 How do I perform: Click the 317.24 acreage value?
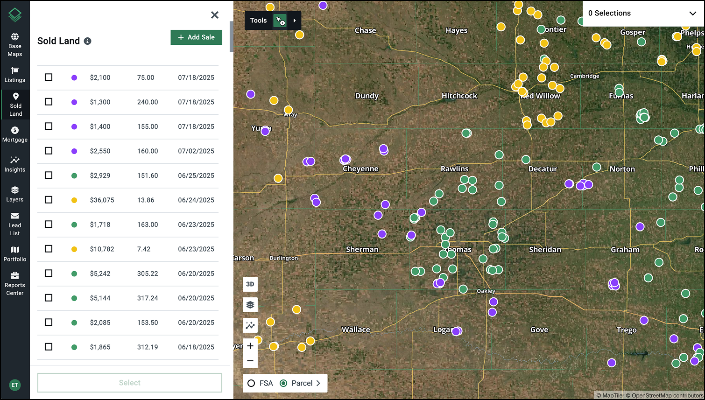pos(148,298)
